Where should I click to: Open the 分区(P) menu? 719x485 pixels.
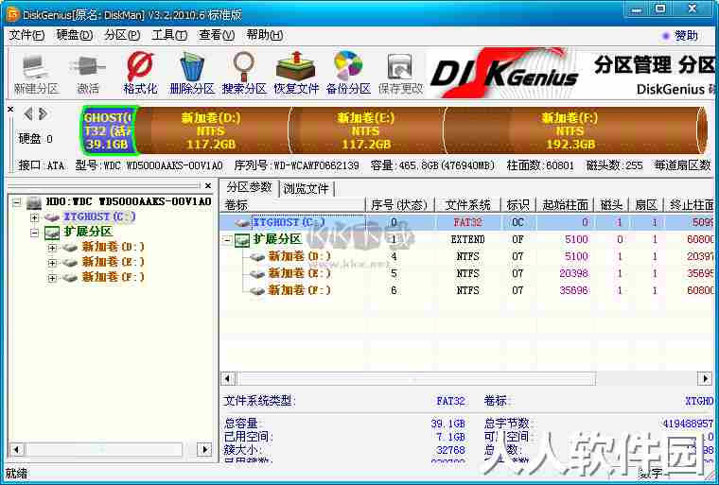[x=122, y=35]
